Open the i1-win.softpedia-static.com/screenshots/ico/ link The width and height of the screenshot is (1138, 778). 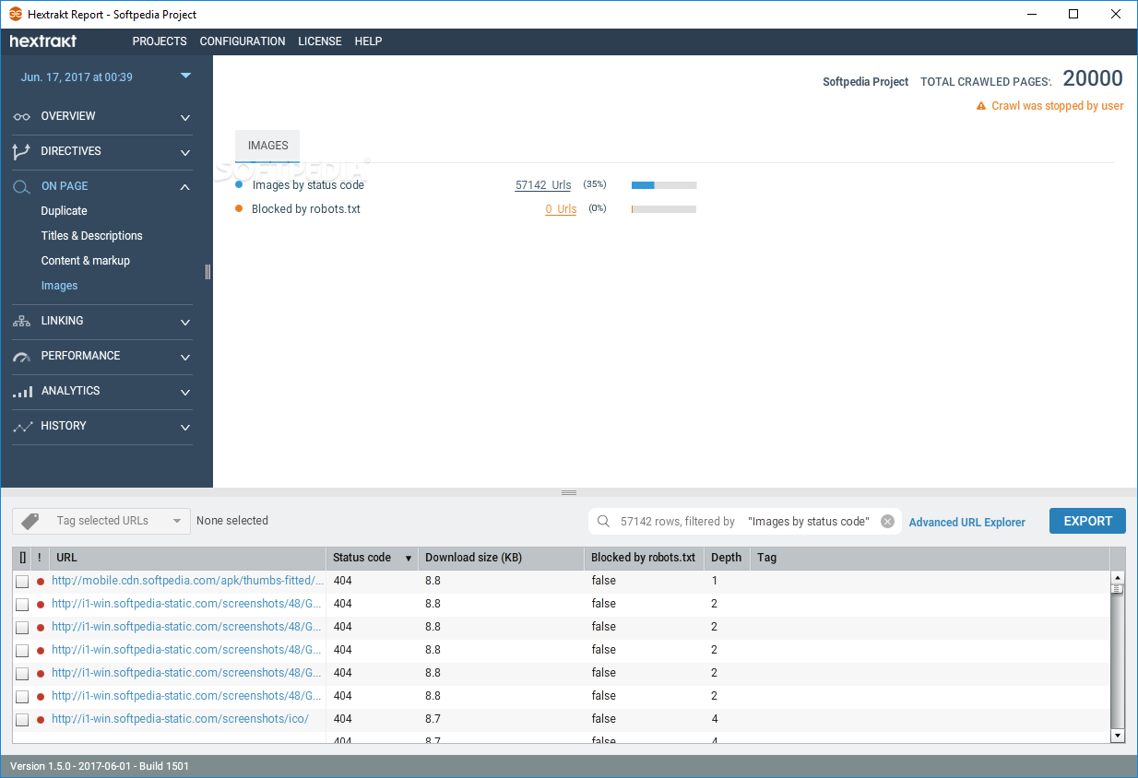pyautogui.click(x=180, y=719)
